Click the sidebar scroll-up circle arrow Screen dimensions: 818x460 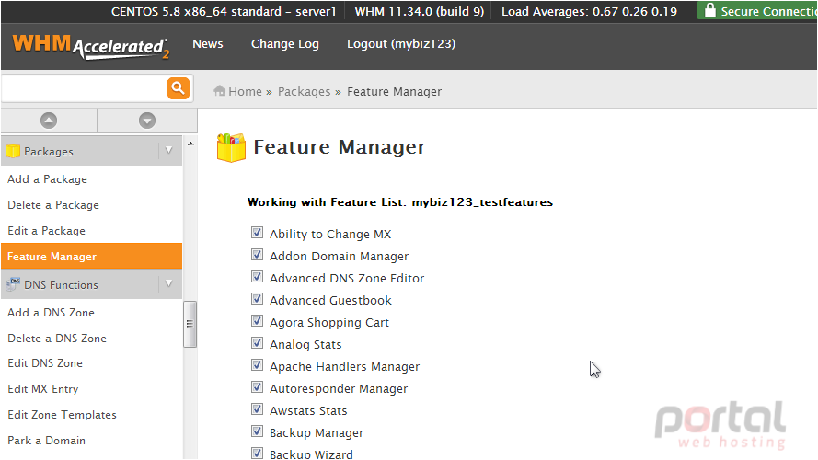(49, 121)
